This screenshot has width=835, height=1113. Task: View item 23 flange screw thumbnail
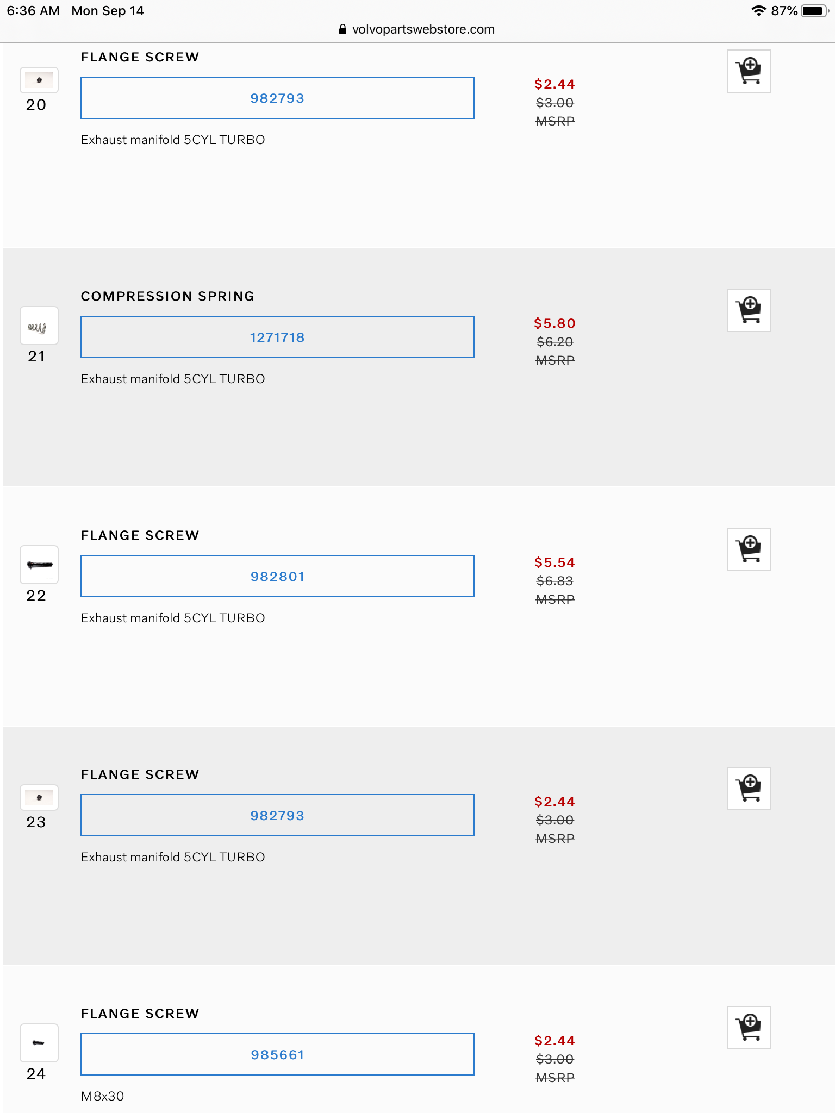coord(39,798)
